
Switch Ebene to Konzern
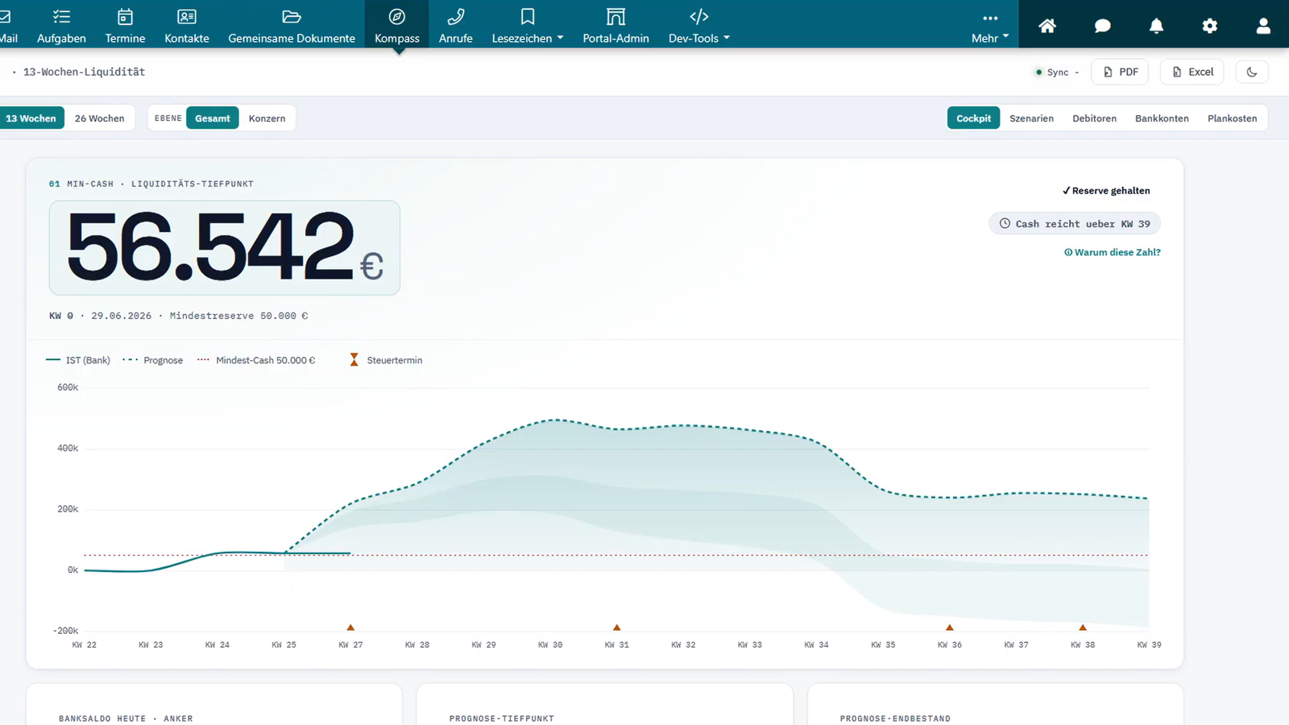pos(267,118)
